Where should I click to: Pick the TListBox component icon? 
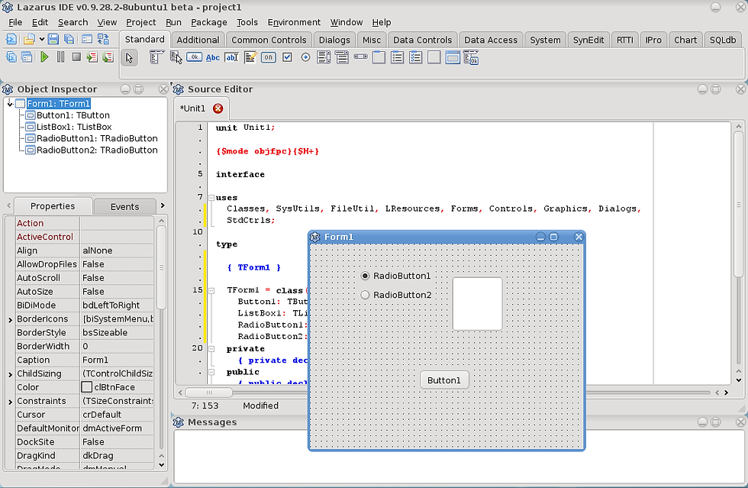click(x=324, y=58)
